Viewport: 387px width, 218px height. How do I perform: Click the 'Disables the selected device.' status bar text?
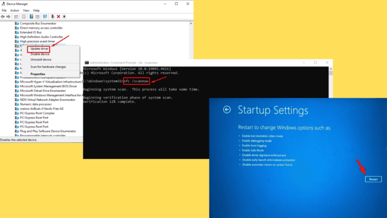point(18,140)
